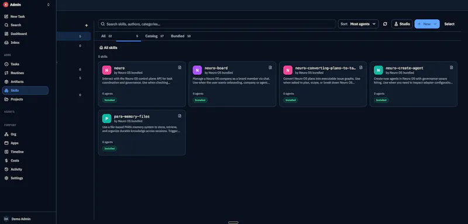Select the active tab showing count 5
The width and height of the screenshot is (468, 224).
128,36
